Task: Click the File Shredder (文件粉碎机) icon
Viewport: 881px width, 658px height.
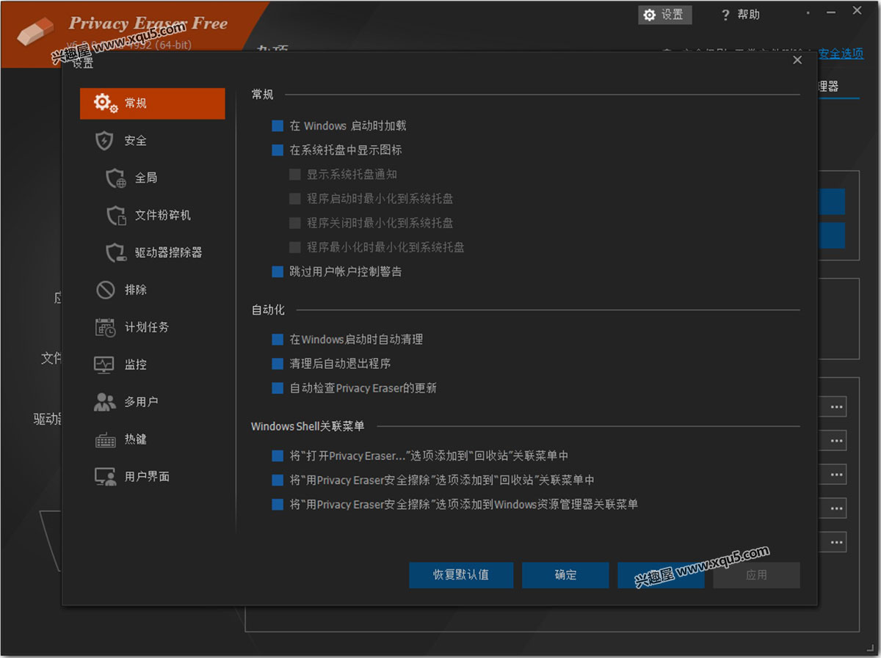Action: tap(116, 216)
